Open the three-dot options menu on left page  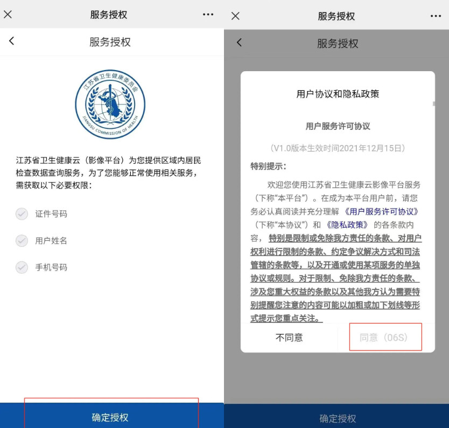[x=207, y=15]
